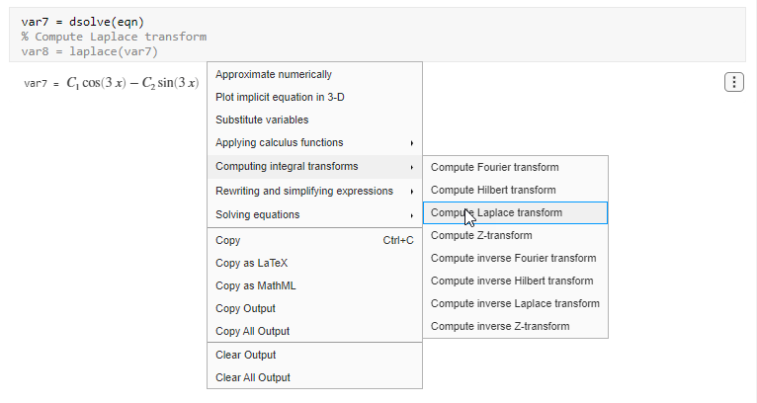Viewport: 757px width, 403px height.
Task: Open the three-dot output options button
Action: click(x=733, y=82)
